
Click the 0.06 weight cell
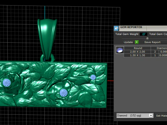163,52
